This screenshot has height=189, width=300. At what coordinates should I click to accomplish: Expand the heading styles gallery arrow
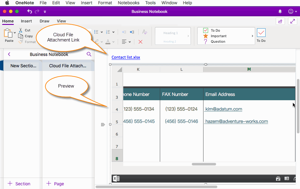(188, 36)
